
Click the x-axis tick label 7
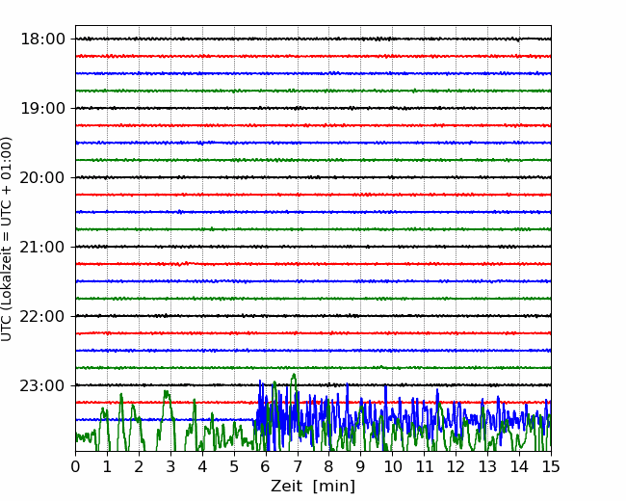click(x=298, y=466)
